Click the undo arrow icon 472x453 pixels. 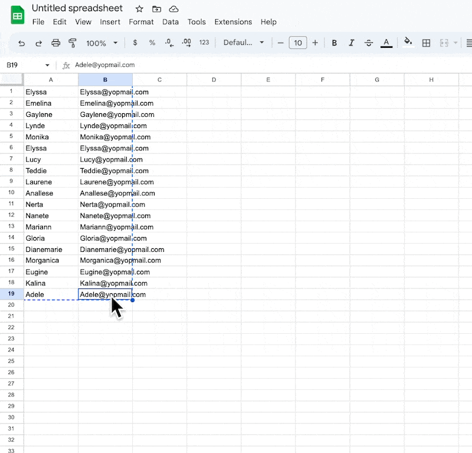point(21,43)
